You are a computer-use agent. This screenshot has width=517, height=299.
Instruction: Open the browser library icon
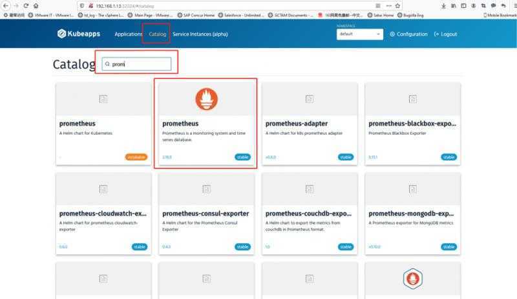pyautogui.click(x=454, y=6)
